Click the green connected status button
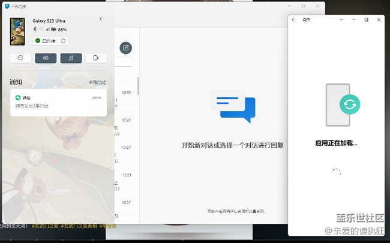This screenshot has height=243, width=390. click(x=45, y=41)
